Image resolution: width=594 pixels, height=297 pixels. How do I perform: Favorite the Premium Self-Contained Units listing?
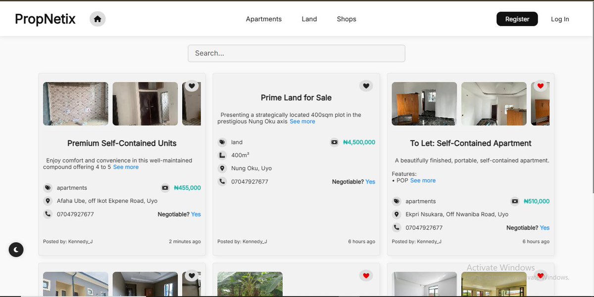pyautogui.click(x=192, y=86)
